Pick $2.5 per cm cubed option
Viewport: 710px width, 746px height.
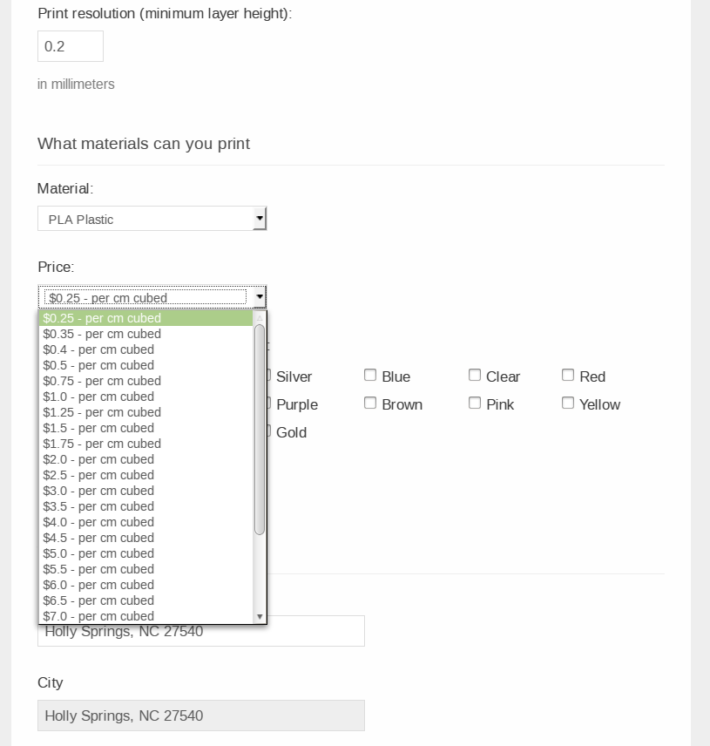98,475
